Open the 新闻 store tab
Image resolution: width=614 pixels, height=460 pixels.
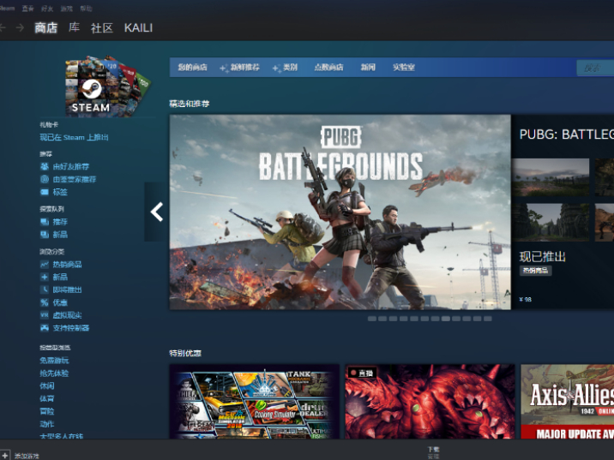(368, 68)
